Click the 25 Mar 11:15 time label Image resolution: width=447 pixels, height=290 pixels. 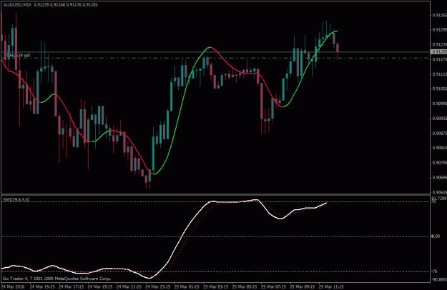tap(331, 286)
